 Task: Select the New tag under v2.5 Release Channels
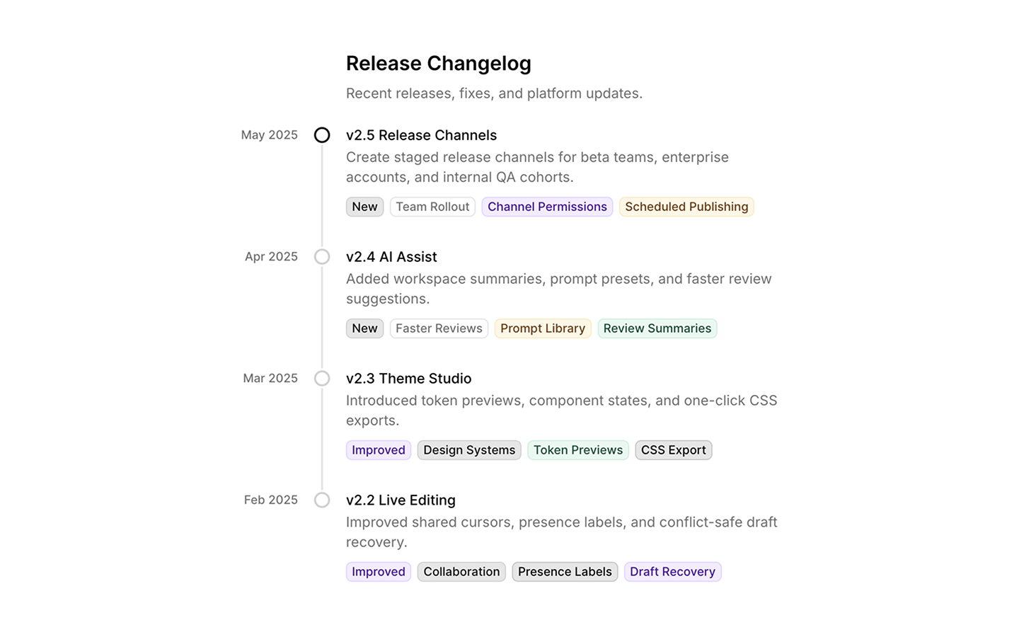[x=364, y=207]
